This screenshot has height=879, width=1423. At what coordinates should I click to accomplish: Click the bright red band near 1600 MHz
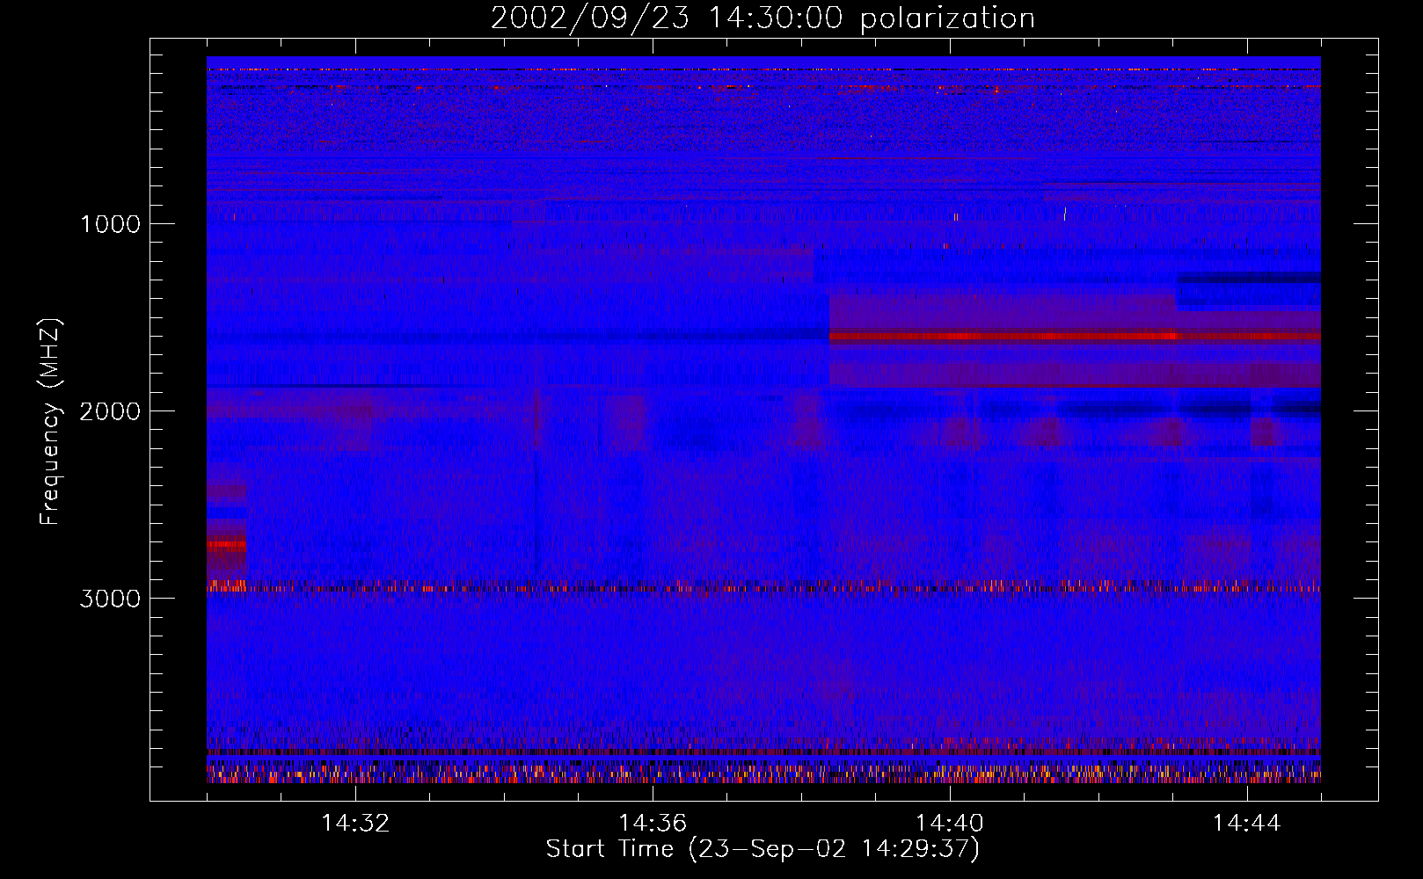[1075, 336]
